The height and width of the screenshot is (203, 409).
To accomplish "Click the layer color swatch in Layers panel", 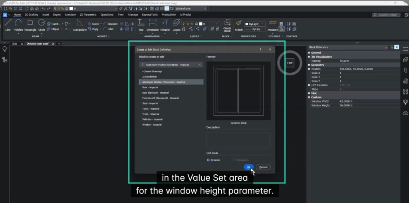I will click(x=201, y=24).
